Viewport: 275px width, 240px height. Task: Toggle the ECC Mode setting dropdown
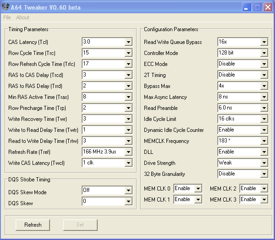(x=264, y=64)
